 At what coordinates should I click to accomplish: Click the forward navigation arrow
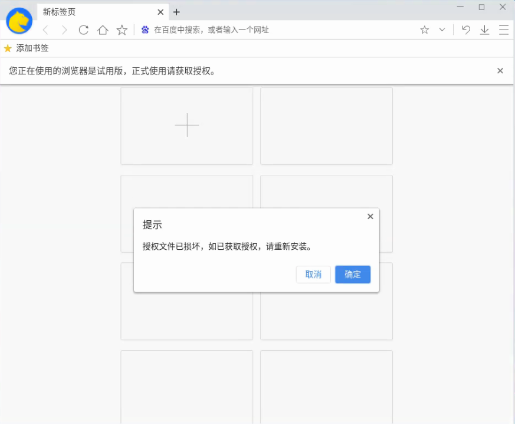(x=64, y=30)
